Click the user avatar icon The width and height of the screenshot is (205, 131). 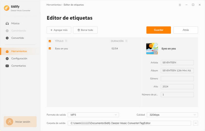(9, 122)
